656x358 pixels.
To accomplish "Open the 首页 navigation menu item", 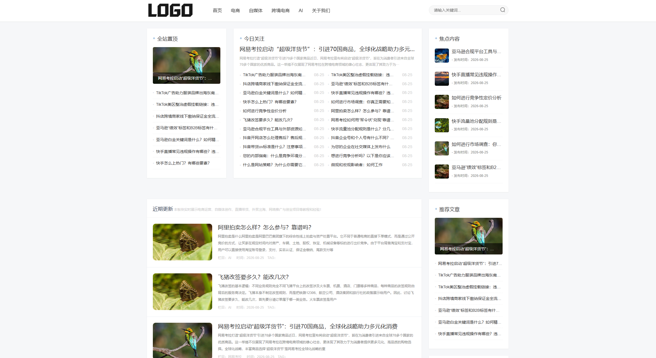I will click(217, 10).
